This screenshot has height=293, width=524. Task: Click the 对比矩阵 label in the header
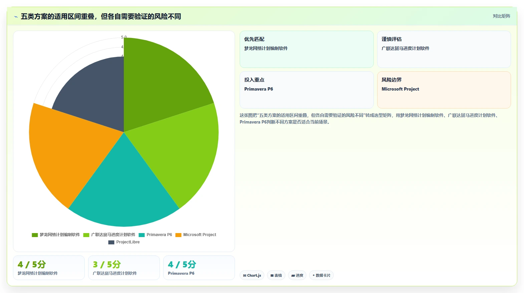[x=501, y=16]
